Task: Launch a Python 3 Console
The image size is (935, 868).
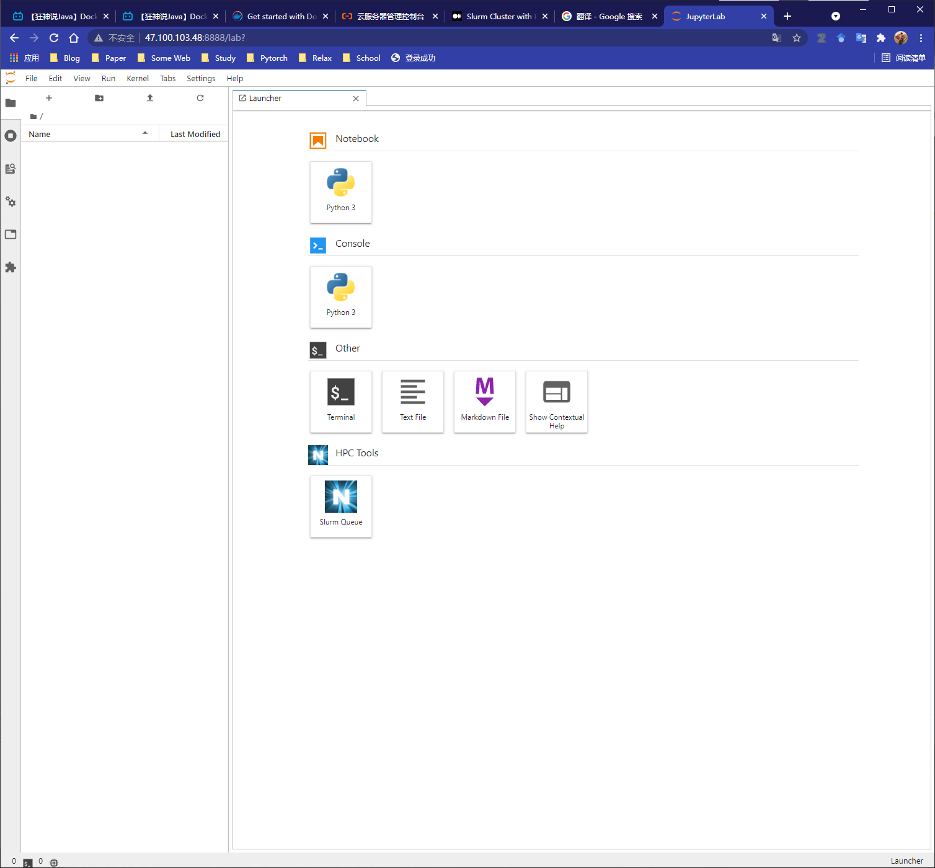Action: pos(340,297)
